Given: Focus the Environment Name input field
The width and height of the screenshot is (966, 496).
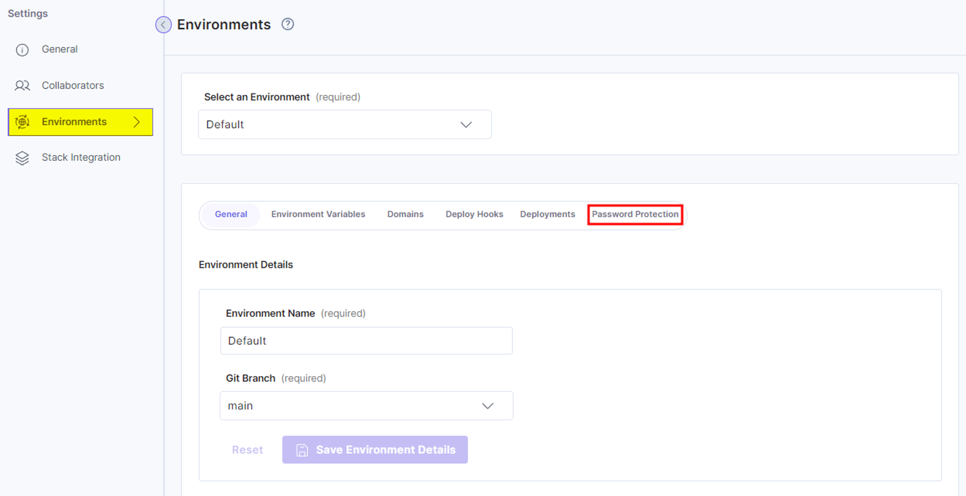Looking at the screenshot, I should (366, 341).
